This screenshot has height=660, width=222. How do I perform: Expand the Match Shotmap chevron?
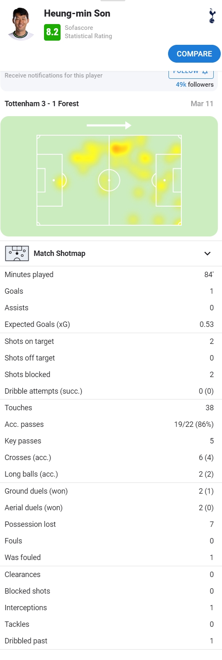point(207,253)
